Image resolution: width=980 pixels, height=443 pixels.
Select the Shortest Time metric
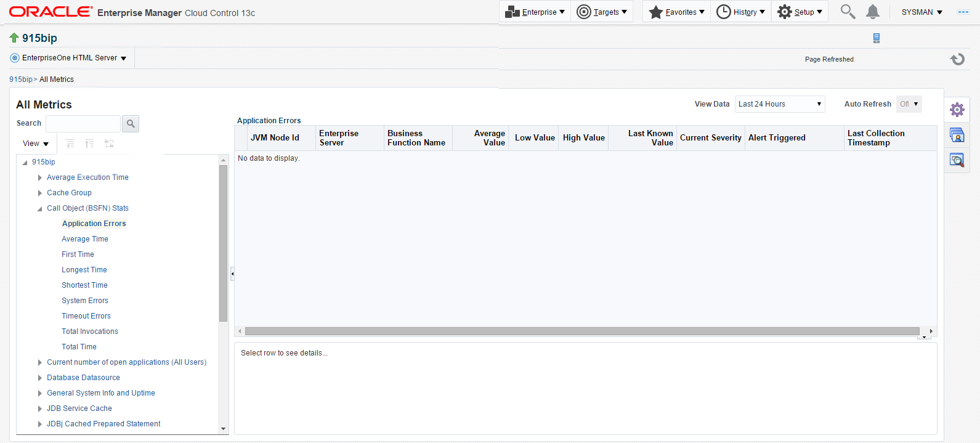[x=84, y=285]
